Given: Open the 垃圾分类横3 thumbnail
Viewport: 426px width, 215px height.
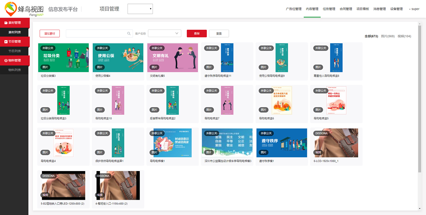Looking at the screenshot, I should (63, 58).
